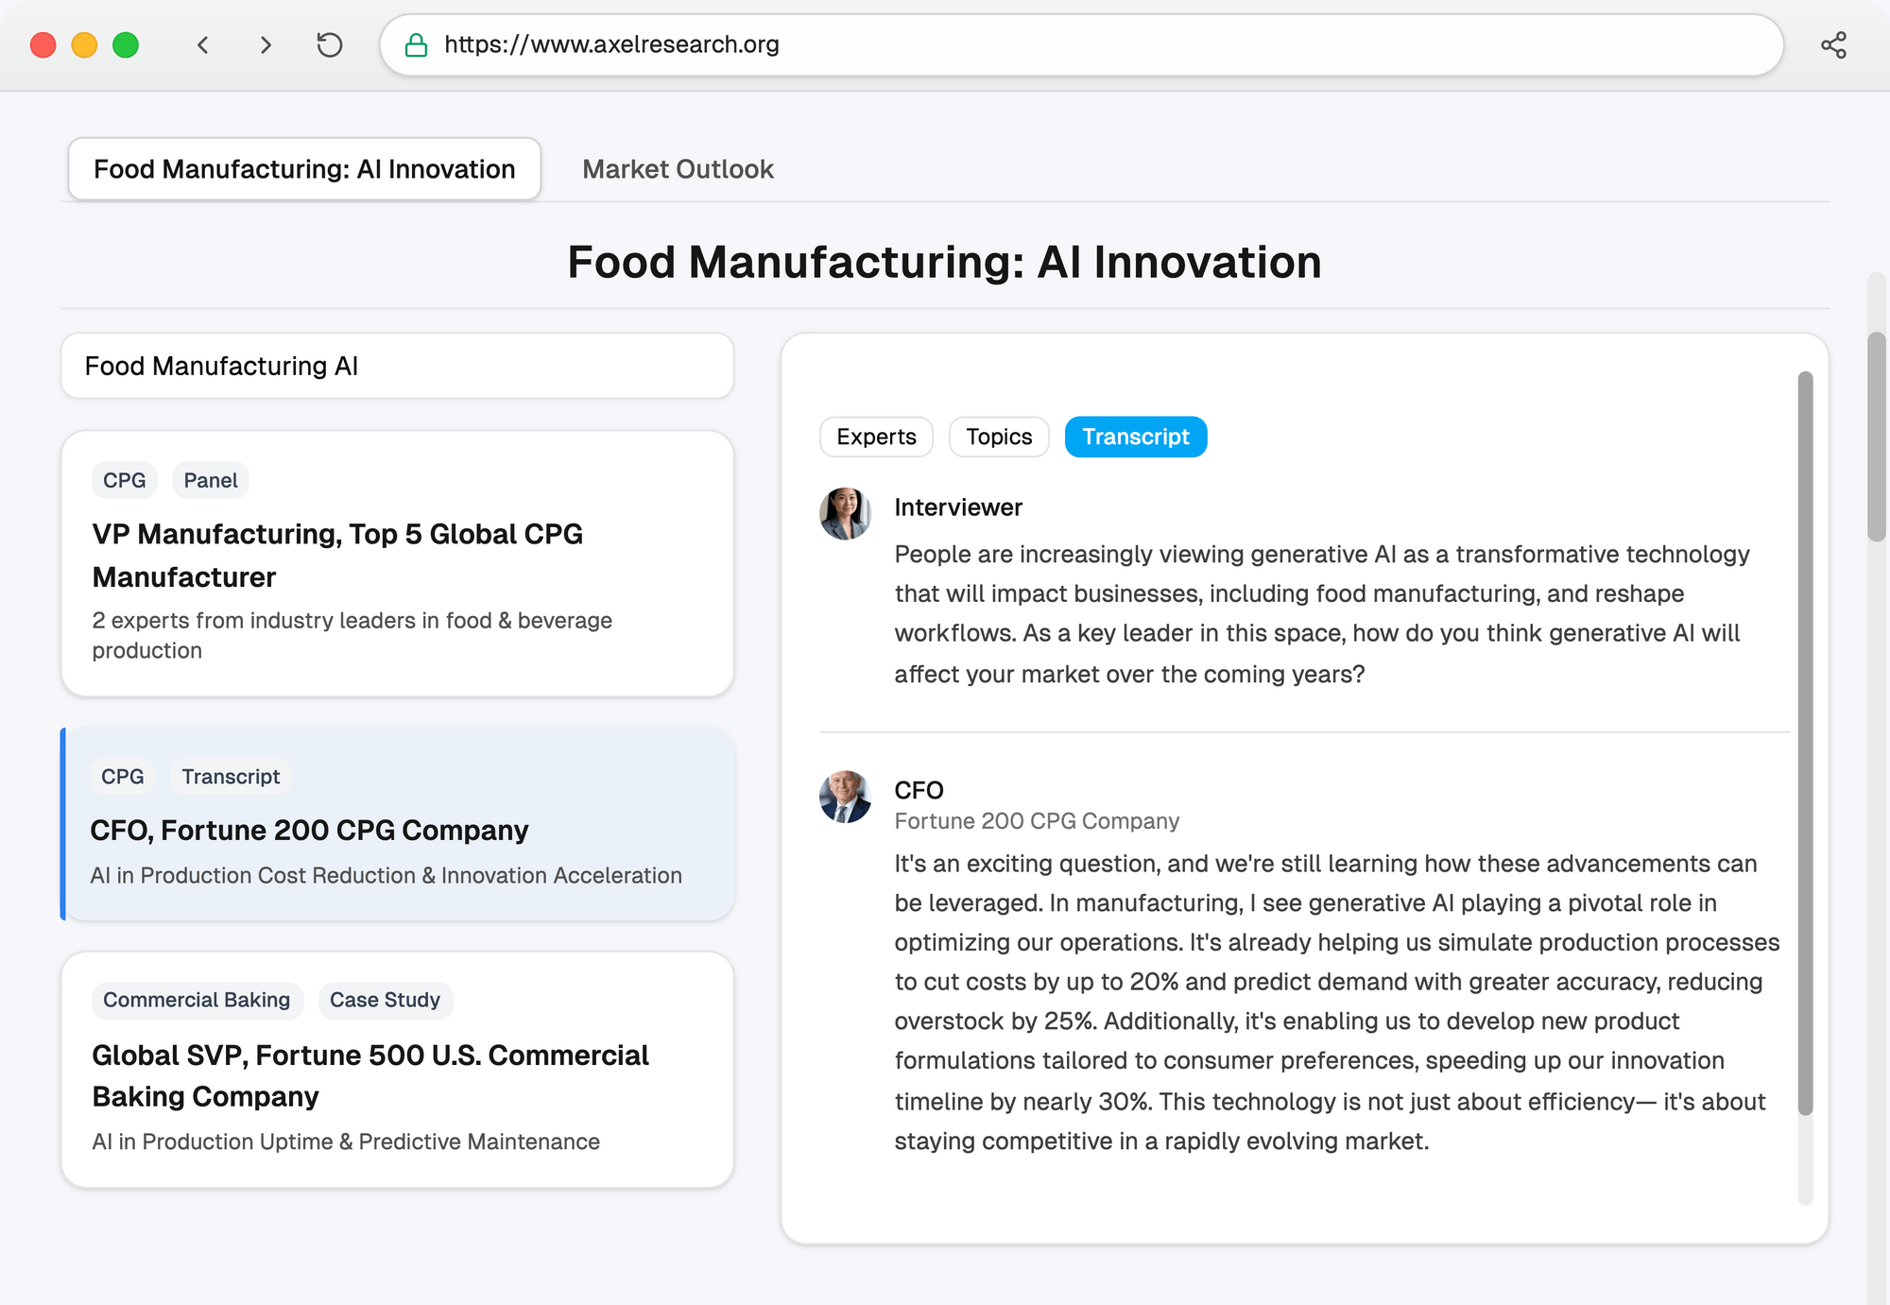
Task: Switch to the Topics view
Action: click(998, 437)
